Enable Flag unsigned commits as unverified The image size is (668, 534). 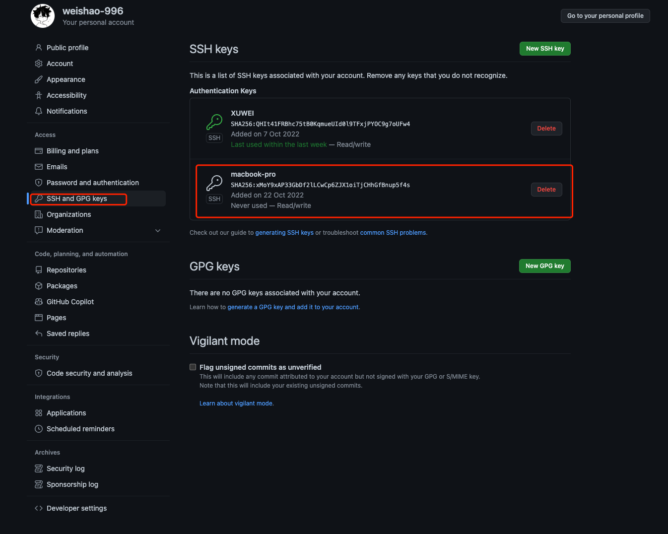(193, 367)
